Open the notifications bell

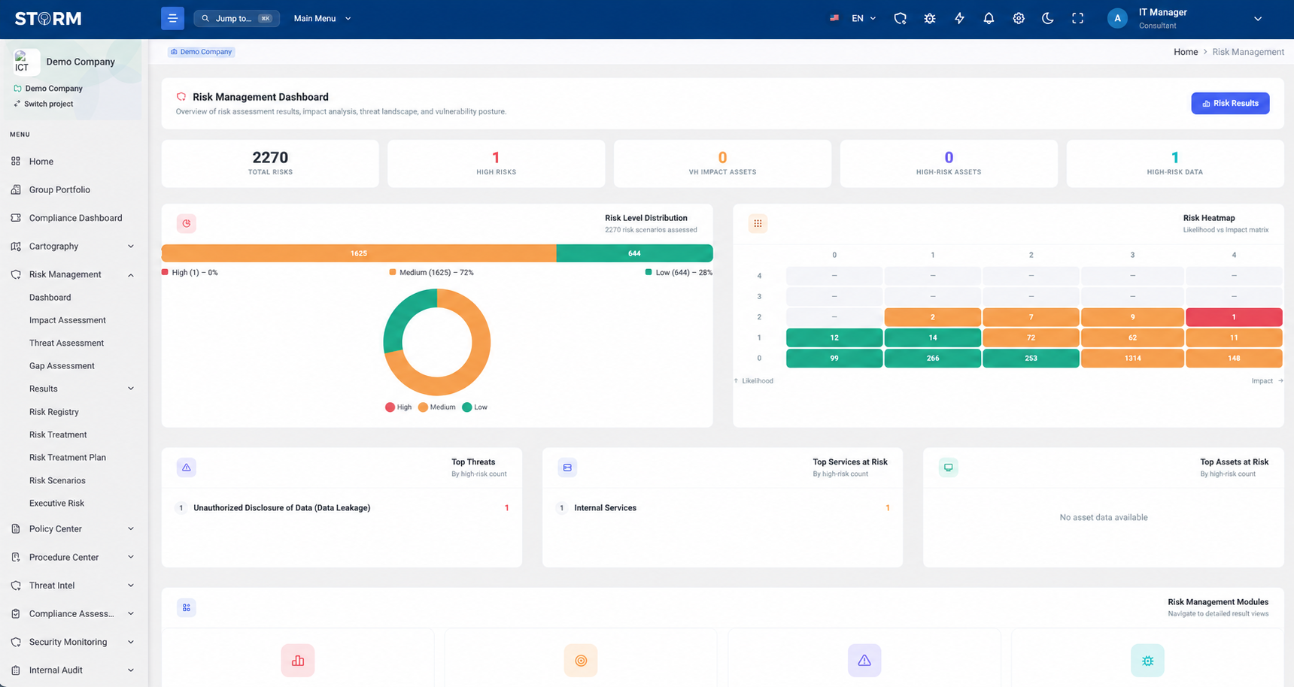click(989, 18)
